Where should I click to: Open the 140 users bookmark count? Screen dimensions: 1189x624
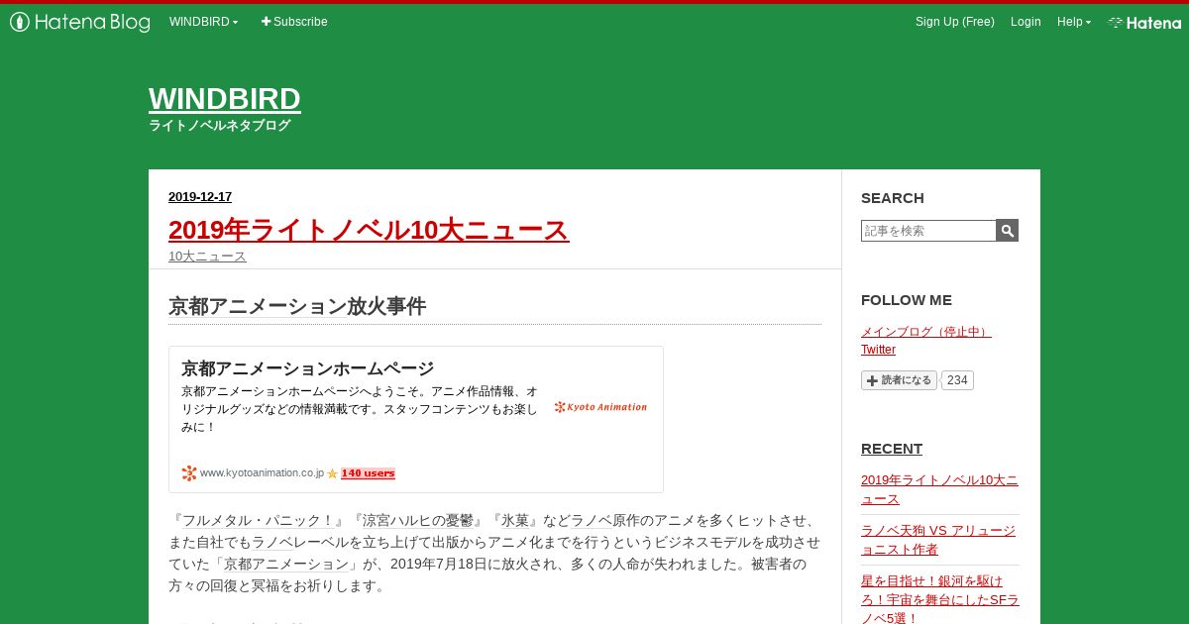(368, 473)
